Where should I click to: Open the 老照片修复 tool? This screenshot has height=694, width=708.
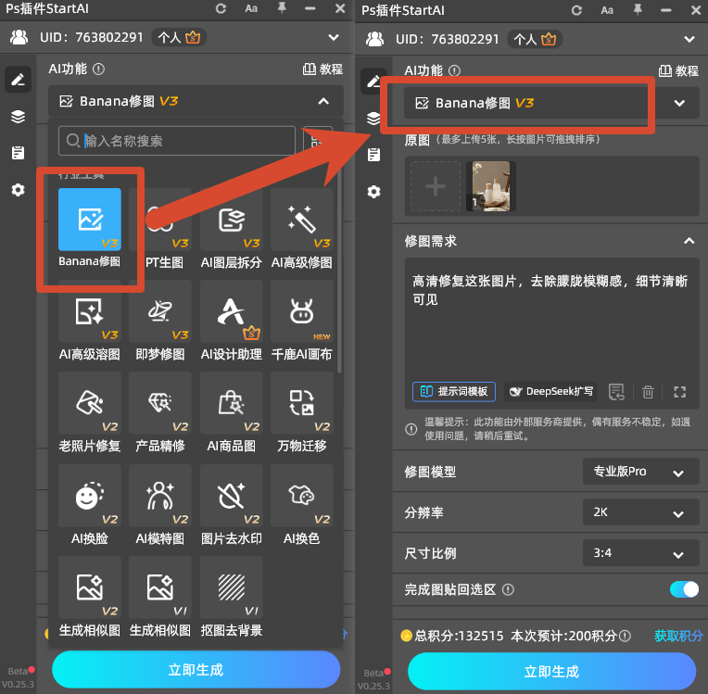click(89, 403)
